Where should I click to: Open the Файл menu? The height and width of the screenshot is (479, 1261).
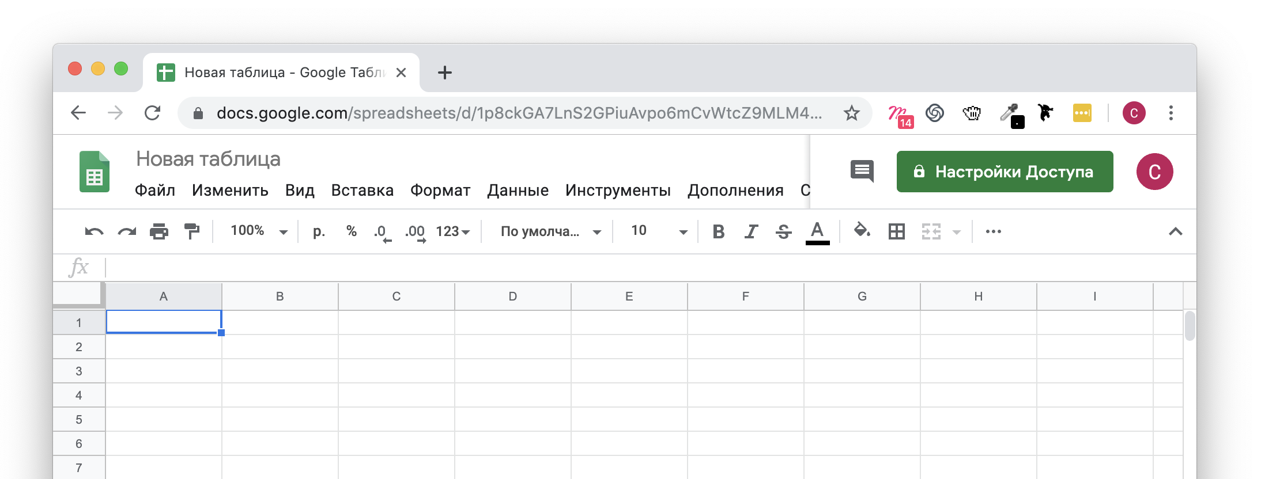tap(155, 191)
